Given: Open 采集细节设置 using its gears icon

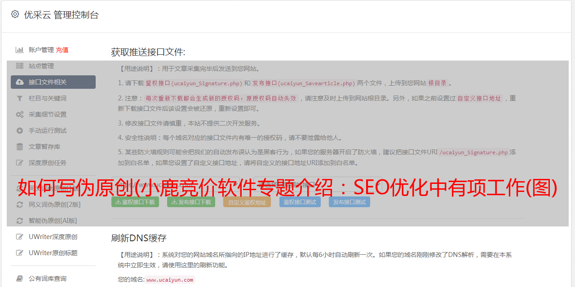Looking at the screenshot, I should 20,114.
